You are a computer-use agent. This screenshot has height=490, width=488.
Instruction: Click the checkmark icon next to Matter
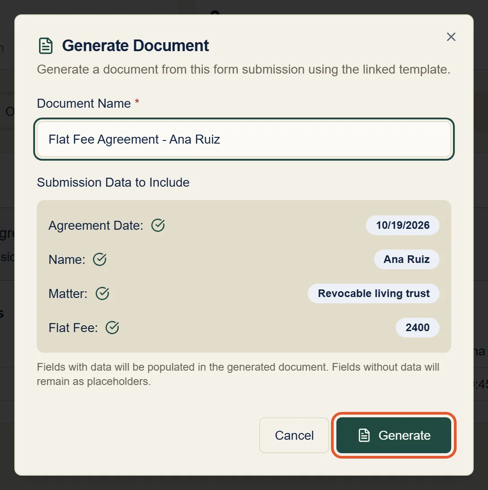(102, 293)
